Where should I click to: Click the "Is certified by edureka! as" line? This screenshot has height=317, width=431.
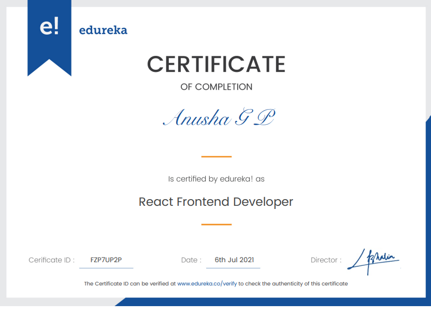216,179
